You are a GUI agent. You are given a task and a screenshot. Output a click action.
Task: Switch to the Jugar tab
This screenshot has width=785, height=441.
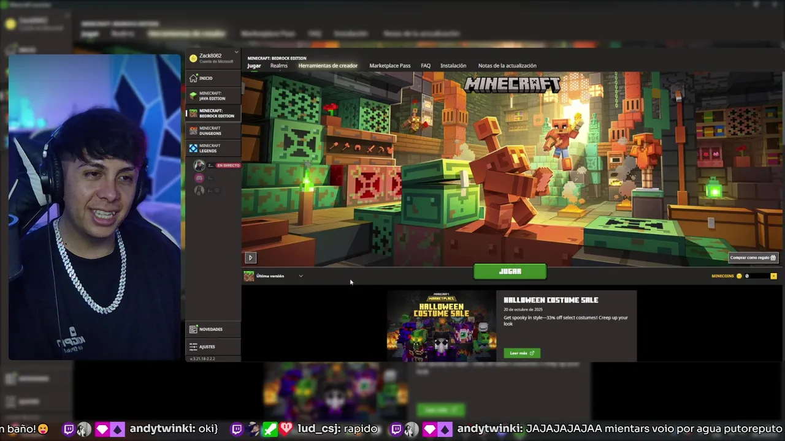pyautogui.click(x=254, y=66)
